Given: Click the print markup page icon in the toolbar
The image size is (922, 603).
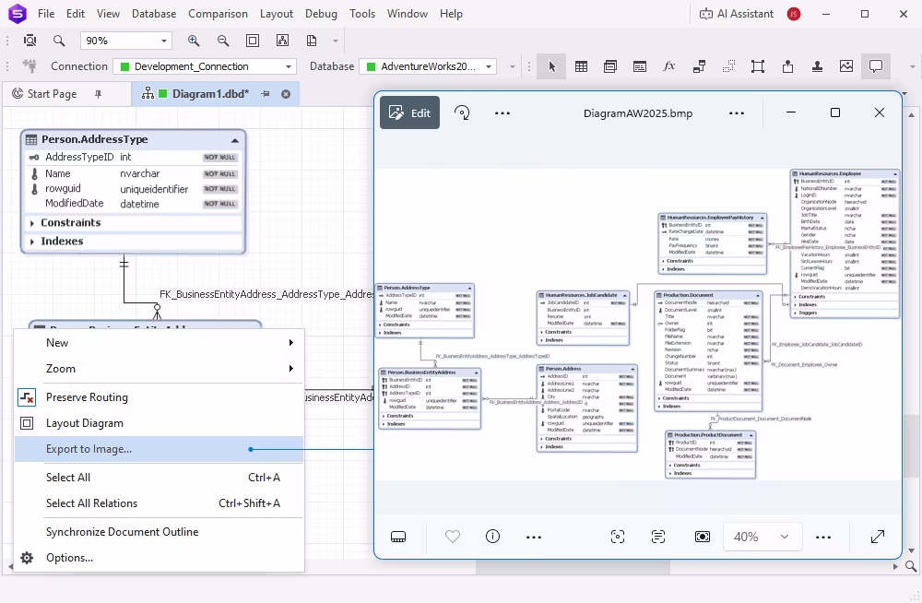Looking at the screenshot, I should [x=312, y=41].
